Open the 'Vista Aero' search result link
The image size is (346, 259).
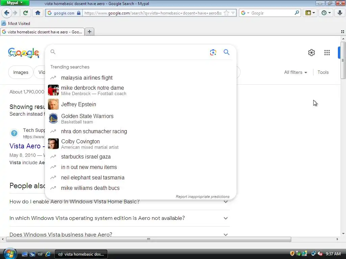tap(27, 146)
